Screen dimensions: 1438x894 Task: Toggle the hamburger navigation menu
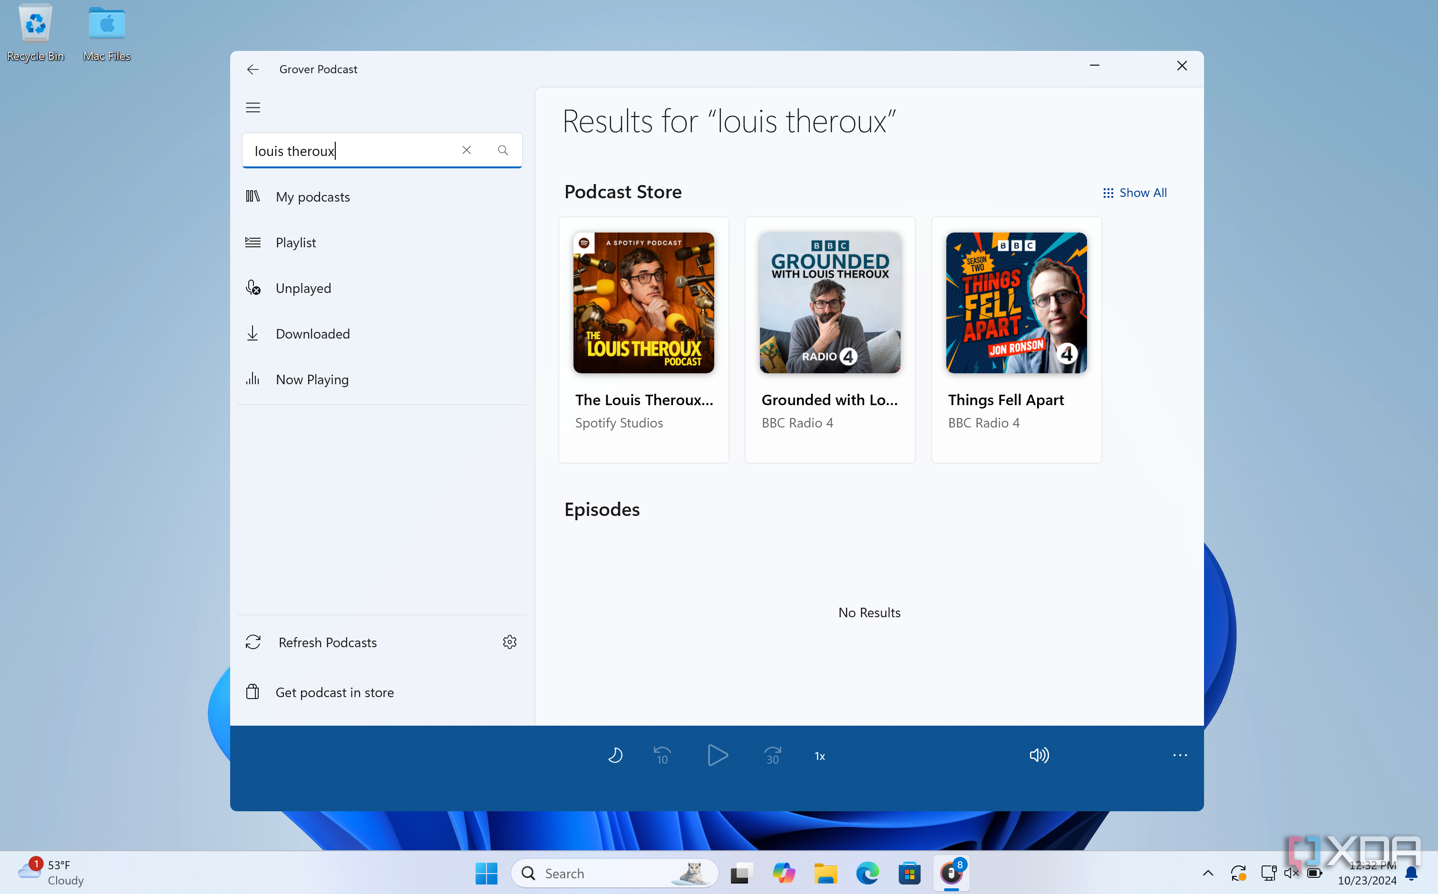[x=253, y=107]
